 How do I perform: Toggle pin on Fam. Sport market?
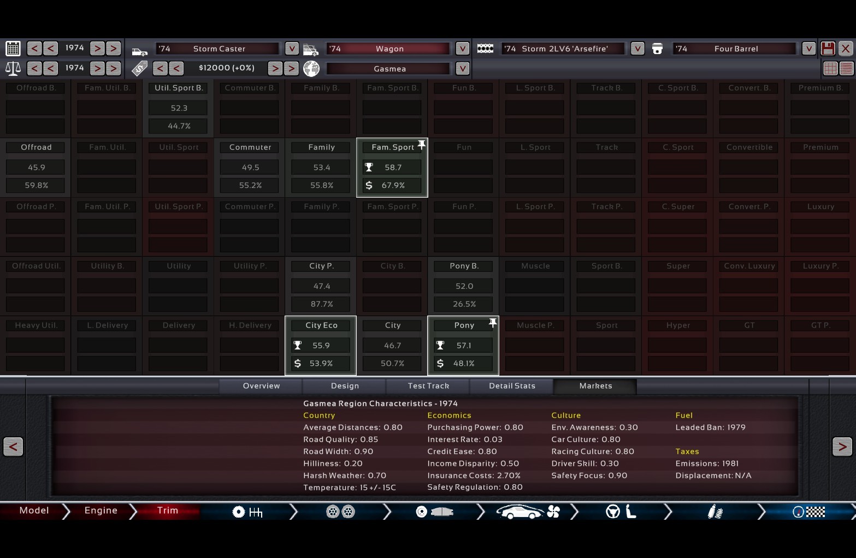[x=421, y=145]
